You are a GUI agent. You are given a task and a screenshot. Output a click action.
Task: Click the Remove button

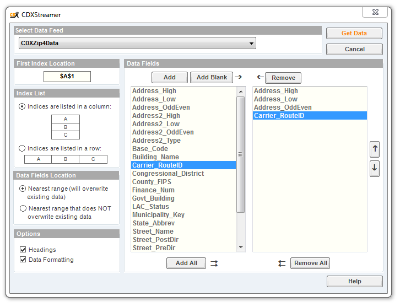pyautogui.click(x=283, y=78)
